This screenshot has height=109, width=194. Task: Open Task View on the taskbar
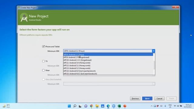tap(80, 106)
